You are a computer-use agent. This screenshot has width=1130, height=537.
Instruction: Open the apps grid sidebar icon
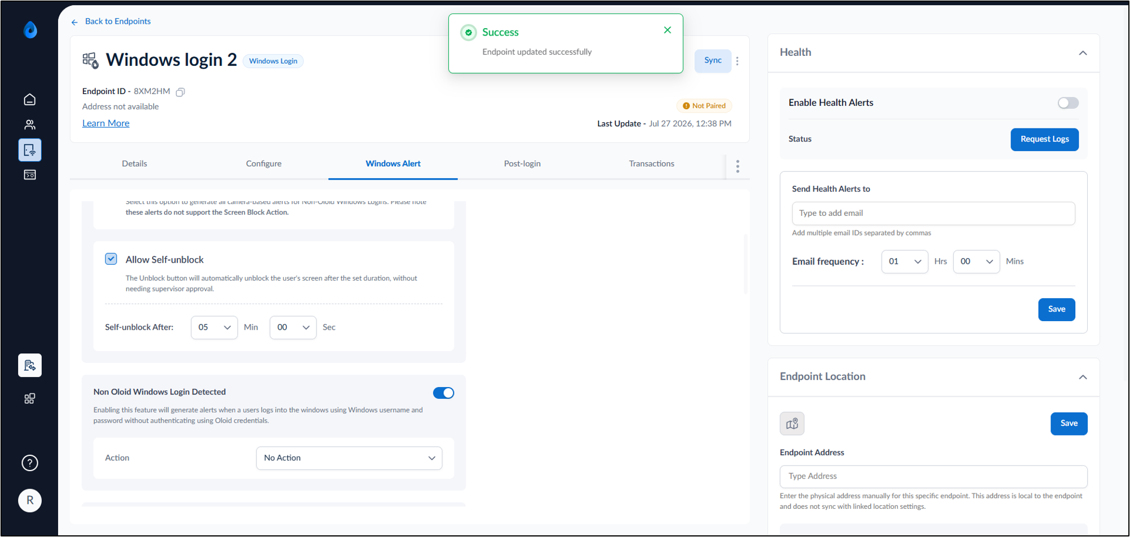point(30,399)
